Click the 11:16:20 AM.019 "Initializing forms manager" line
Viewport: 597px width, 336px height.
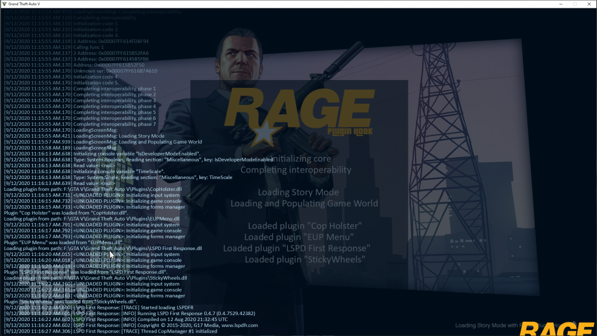(94, 266)
